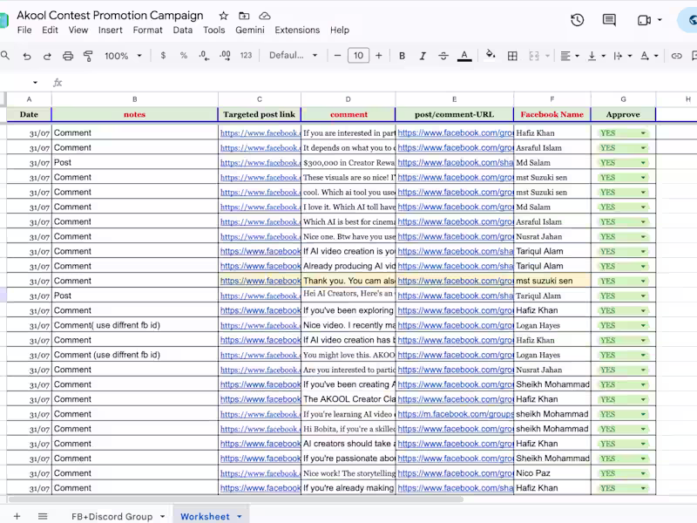Open the Default font dropdown
The width and height of the screenshot is (697, 523).
pyautogui.click(x=293, y=56)
